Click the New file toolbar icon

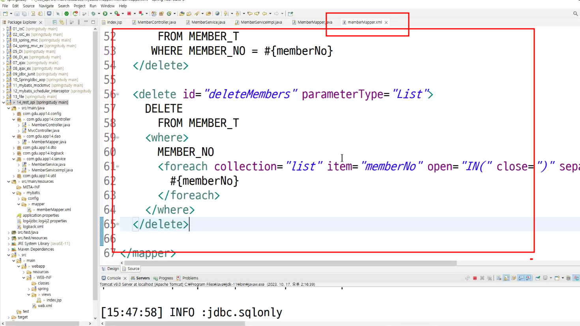[x=5, y=13]
